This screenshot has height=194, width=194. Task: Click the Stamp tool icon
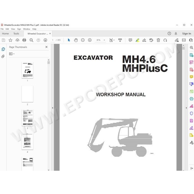tap(151, 40)
